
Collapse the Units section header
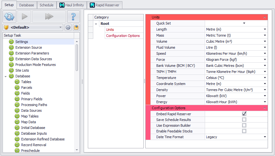coord(264,18)
